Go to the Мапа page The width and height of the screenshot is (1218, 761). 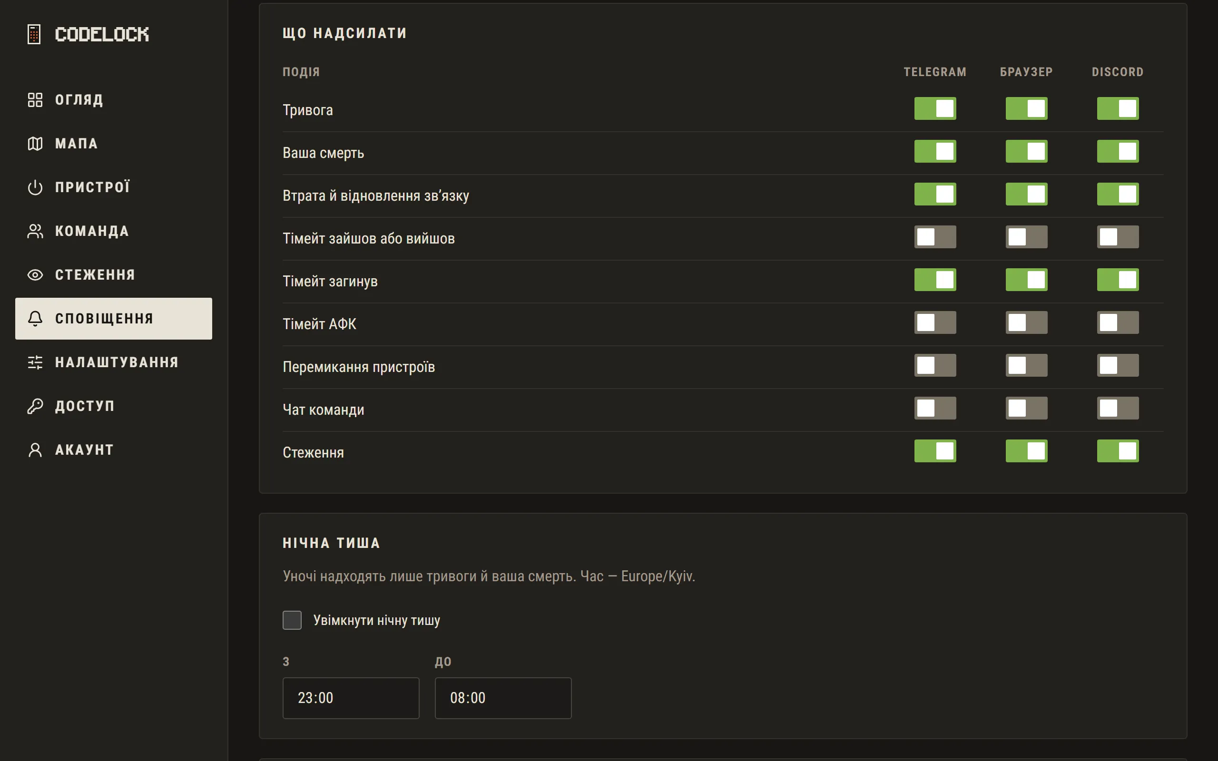pos(114,144)
